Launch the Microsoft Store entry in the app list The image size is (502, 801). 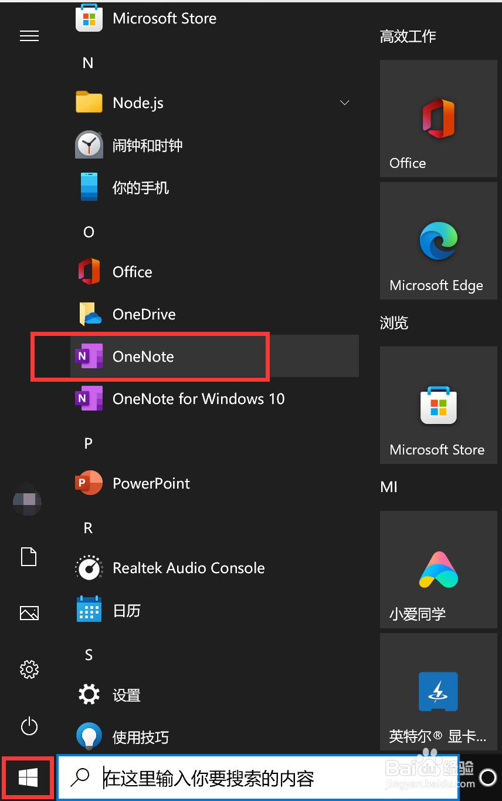(215, 18)
